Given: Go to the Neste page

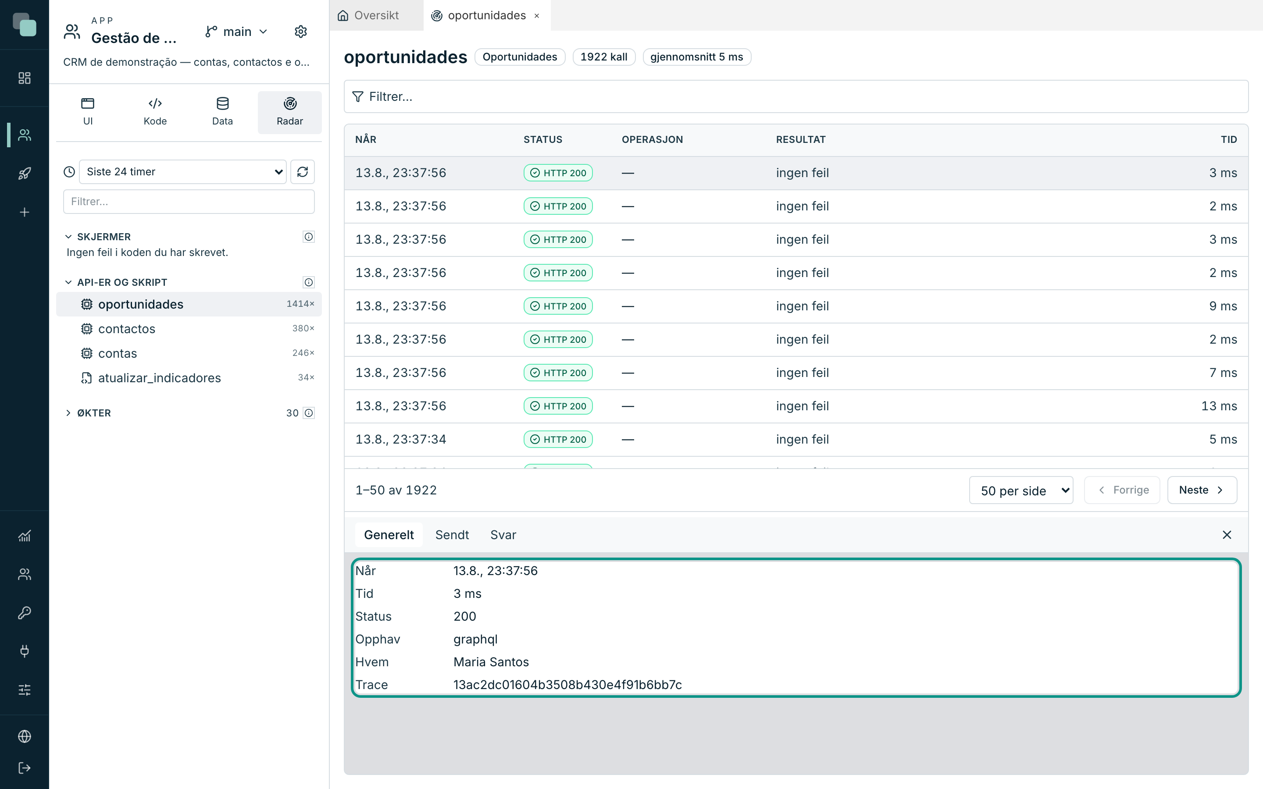Looking at the screenshot, I should [x=1202, y=490].
